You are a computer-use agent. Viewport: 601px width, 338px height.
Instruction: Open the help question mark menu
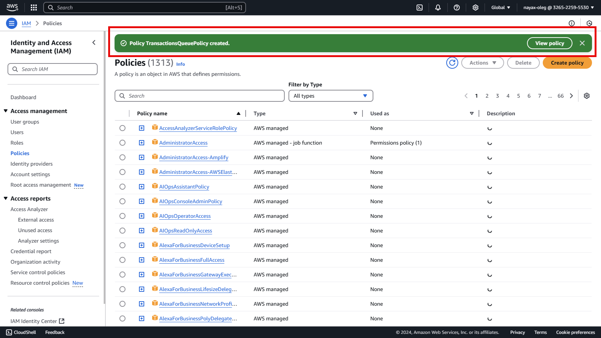point(457,8)
